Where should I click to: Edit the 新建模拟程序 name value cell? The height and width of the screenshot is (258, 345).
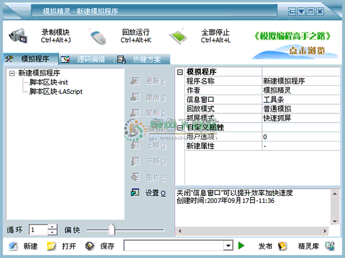(300, 81)
